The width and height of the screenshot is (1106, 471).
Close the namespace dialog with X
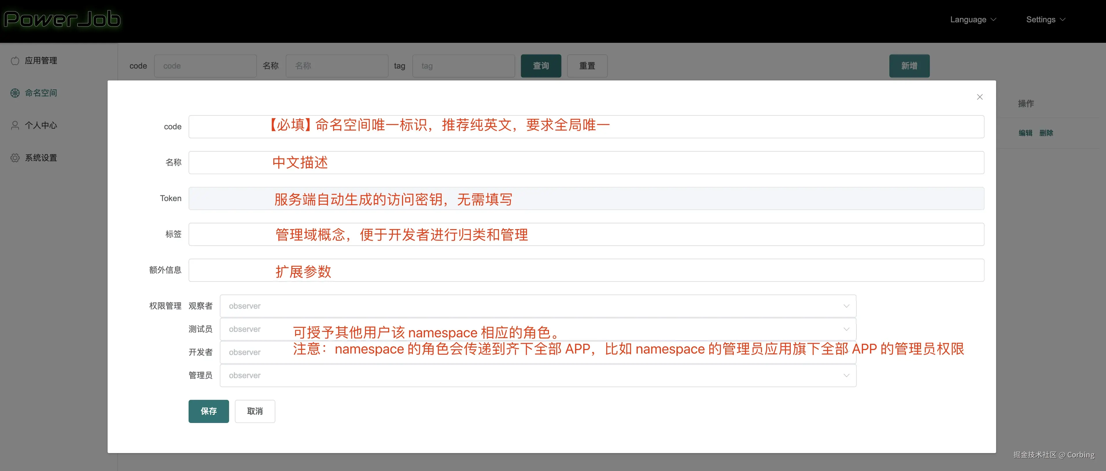(x=979, y=97)
